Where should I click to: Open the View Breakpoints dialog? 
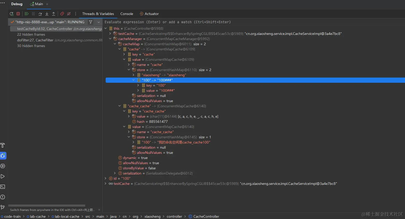tap(62, 14)
